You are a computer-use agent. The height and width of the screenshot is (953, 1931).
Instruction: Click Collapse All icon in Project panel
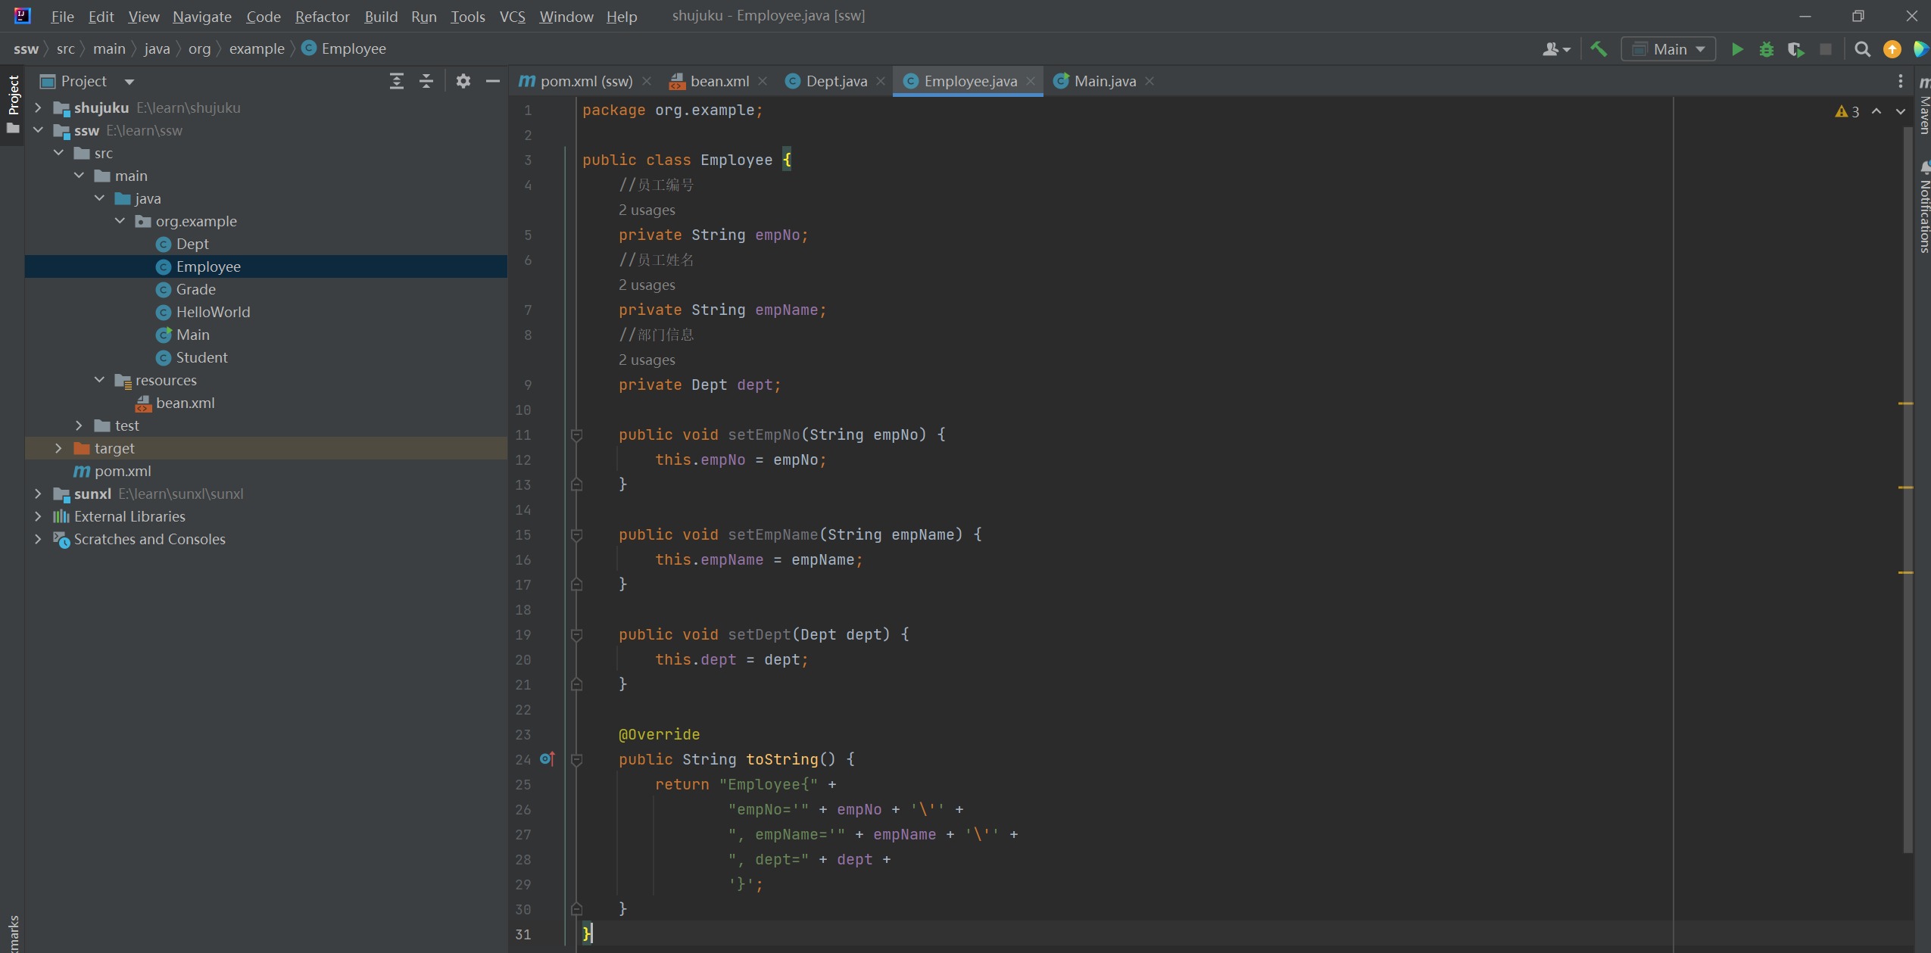[426, 81]
